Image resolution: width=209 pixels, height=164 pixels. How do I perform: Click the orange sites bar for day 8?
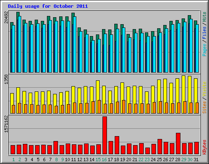coord(56,109)
